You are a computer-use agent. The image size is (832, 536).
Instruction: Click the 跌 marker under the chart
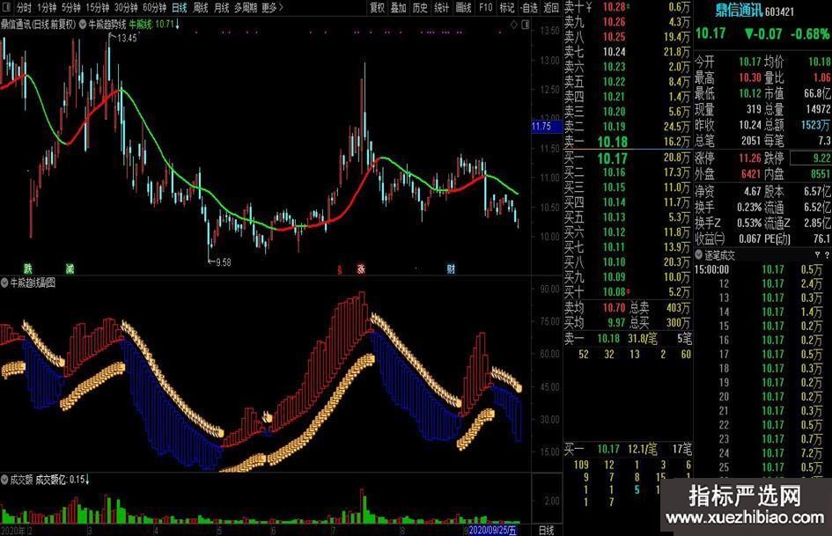tap(27, 268)
